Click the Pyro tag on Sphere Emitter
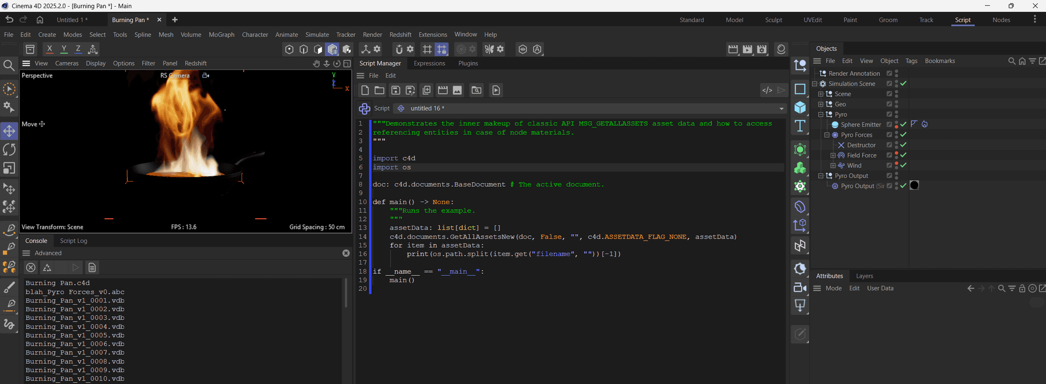 924,124
